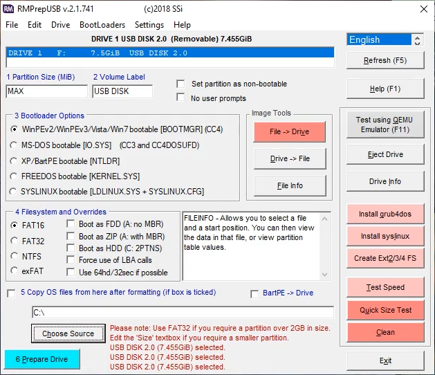Click the Partition Size input field
The image size is (435, 375).
(x=46, y=91)
